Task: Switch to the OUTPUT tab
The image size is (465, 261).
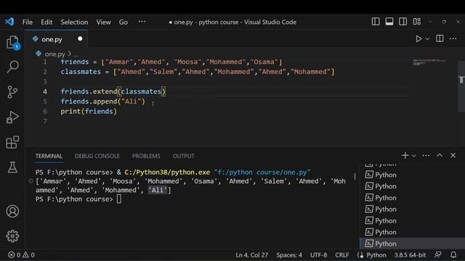Action: [x=184, y=156]
